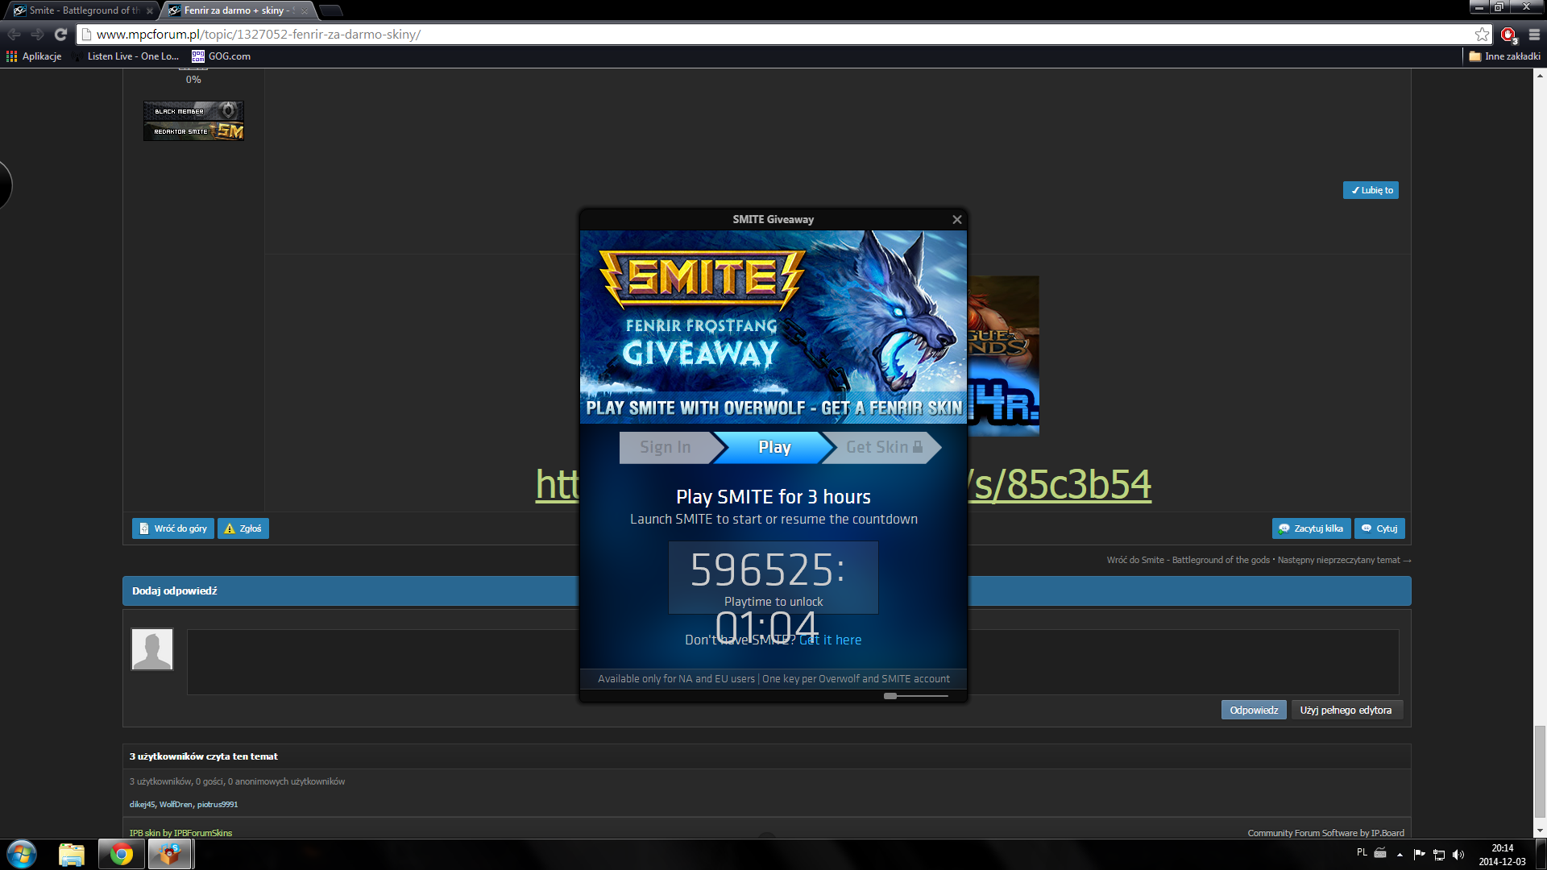Open the IP.Board footer link
1547x870 pixels.
[1326, 833]
